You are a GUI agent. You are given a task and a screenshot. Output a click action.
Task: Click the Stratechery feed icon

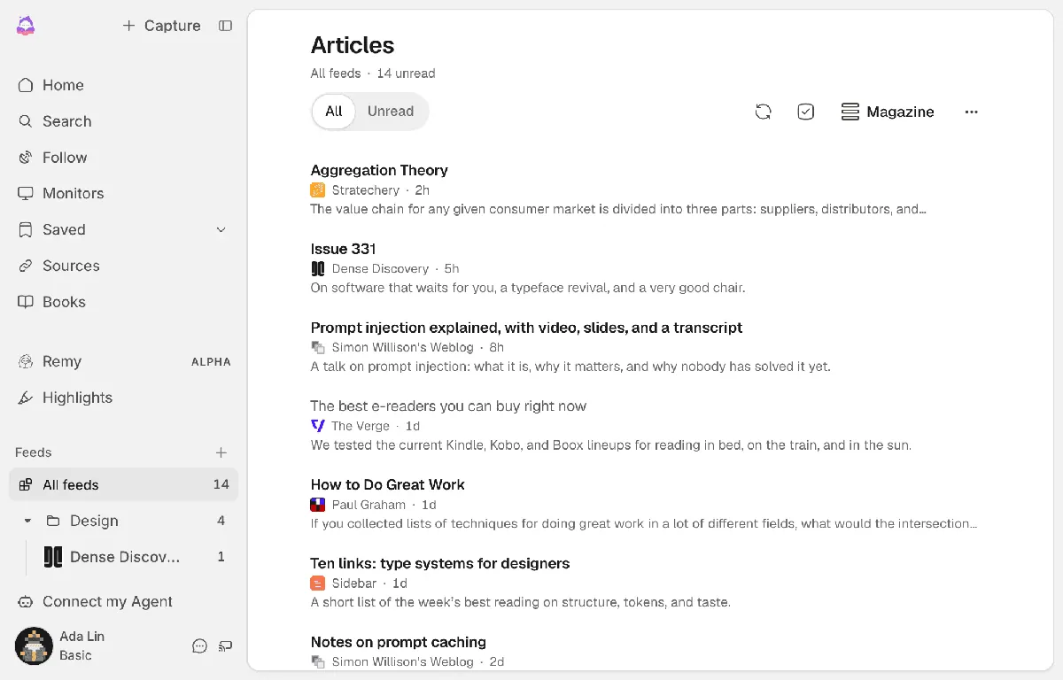point(318,190)
